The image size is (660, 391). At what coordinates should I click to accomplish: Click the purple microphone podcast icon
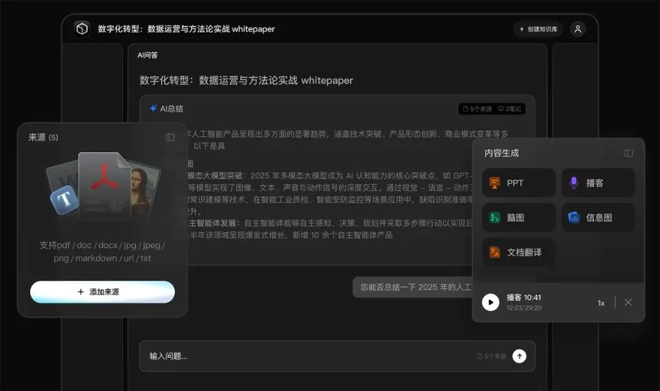point(573,183)
